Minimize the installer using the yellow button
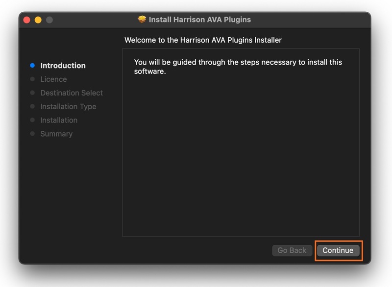The height and width of the screenshot is (287, 392). click(38, 20)
